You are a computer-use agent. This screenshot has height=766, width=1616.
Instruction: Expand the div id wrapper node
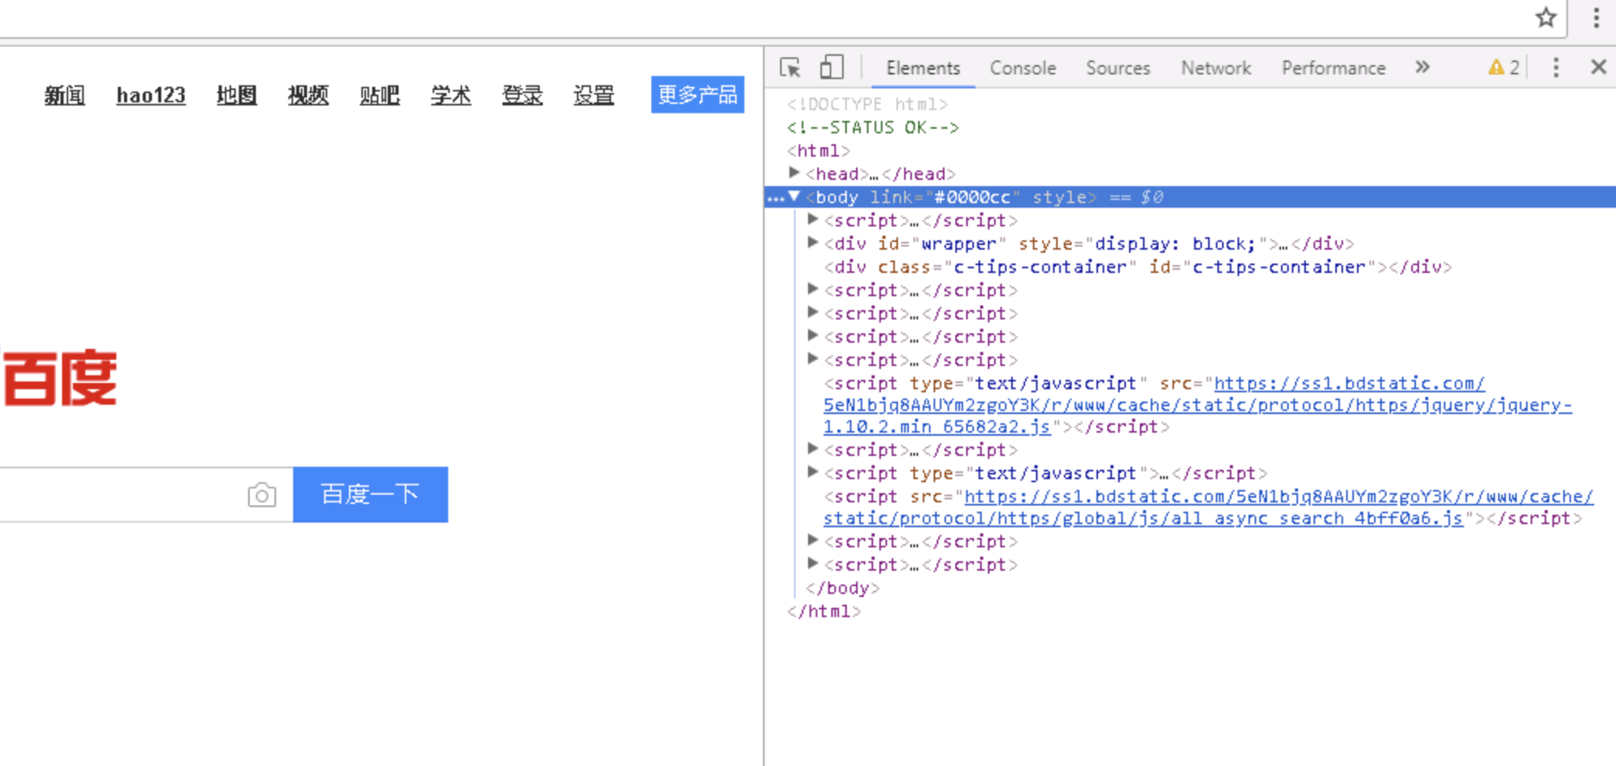coord(813,243)
